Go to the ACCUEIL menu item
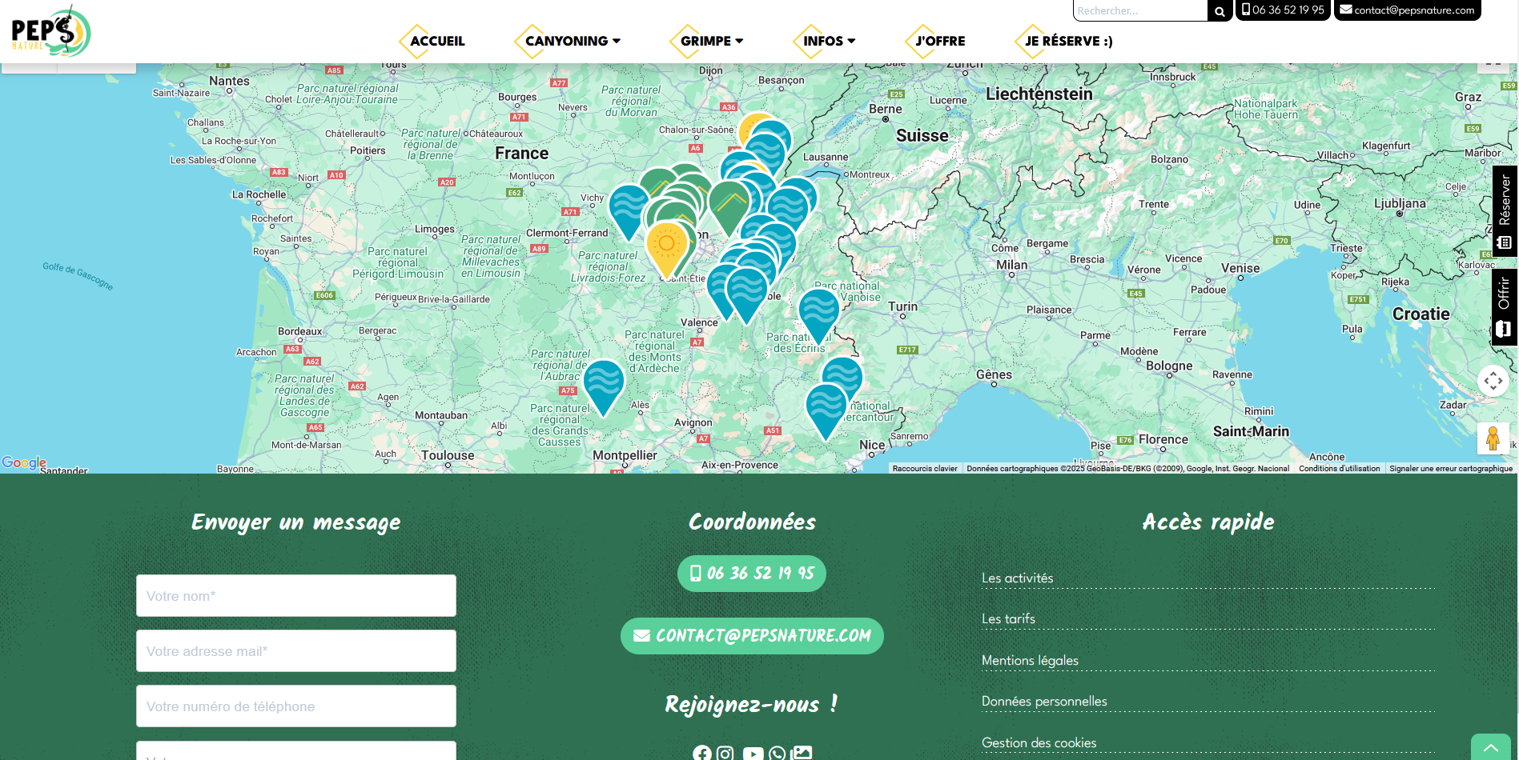 click(x=436, y=41)
